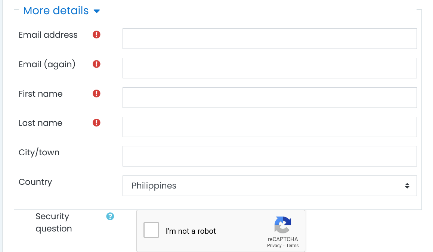433x252 pixels.
Task: Tick the robot verification checkbox in the widget
Action: 151,230
